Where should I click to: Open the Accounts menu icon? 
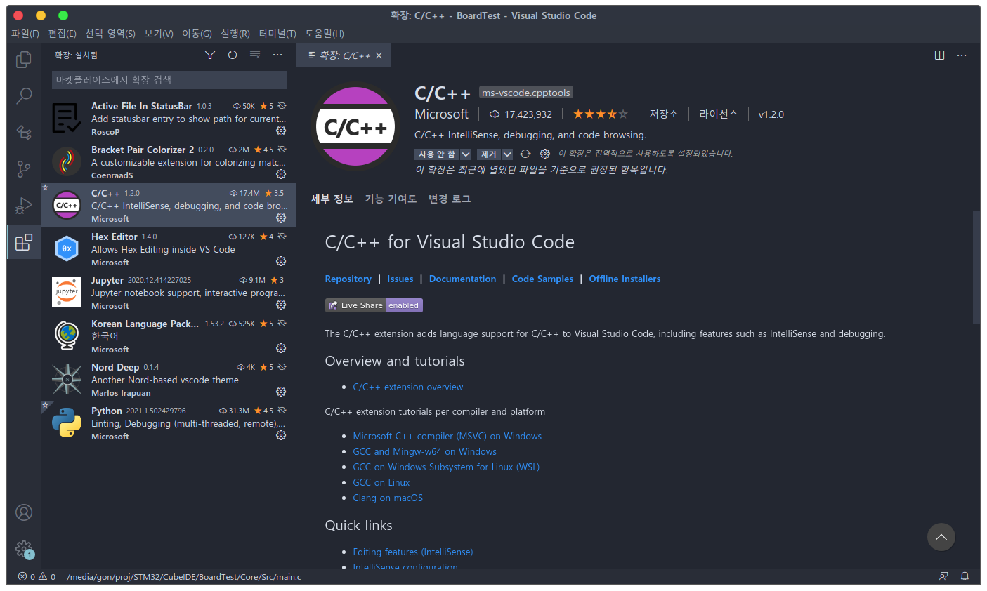(24, 512)
